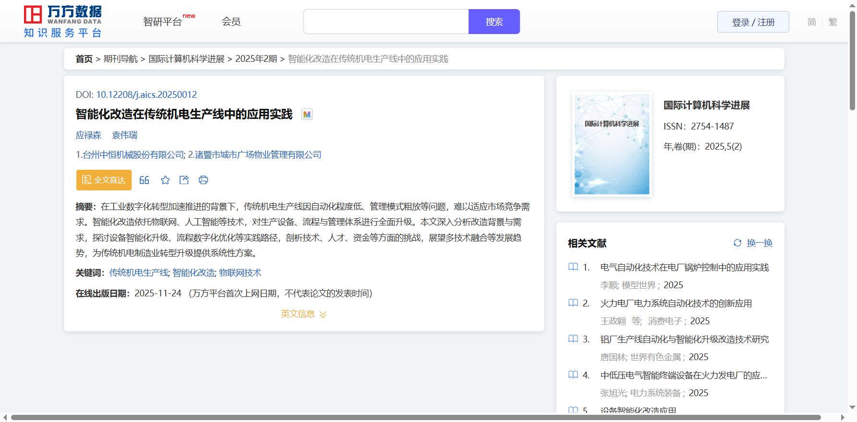Click the horizontal scrollbar at bottom
The image size is (857, 422).
pyautogui.click(x=416, y=417)
